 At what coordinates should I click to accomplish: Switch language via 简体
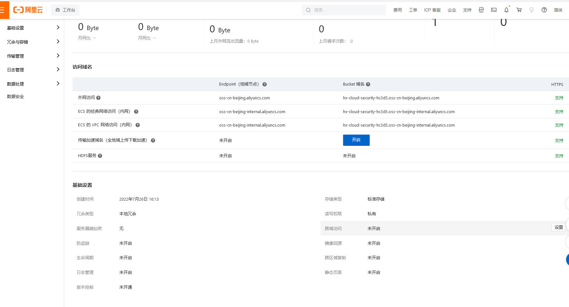point(558,10)
